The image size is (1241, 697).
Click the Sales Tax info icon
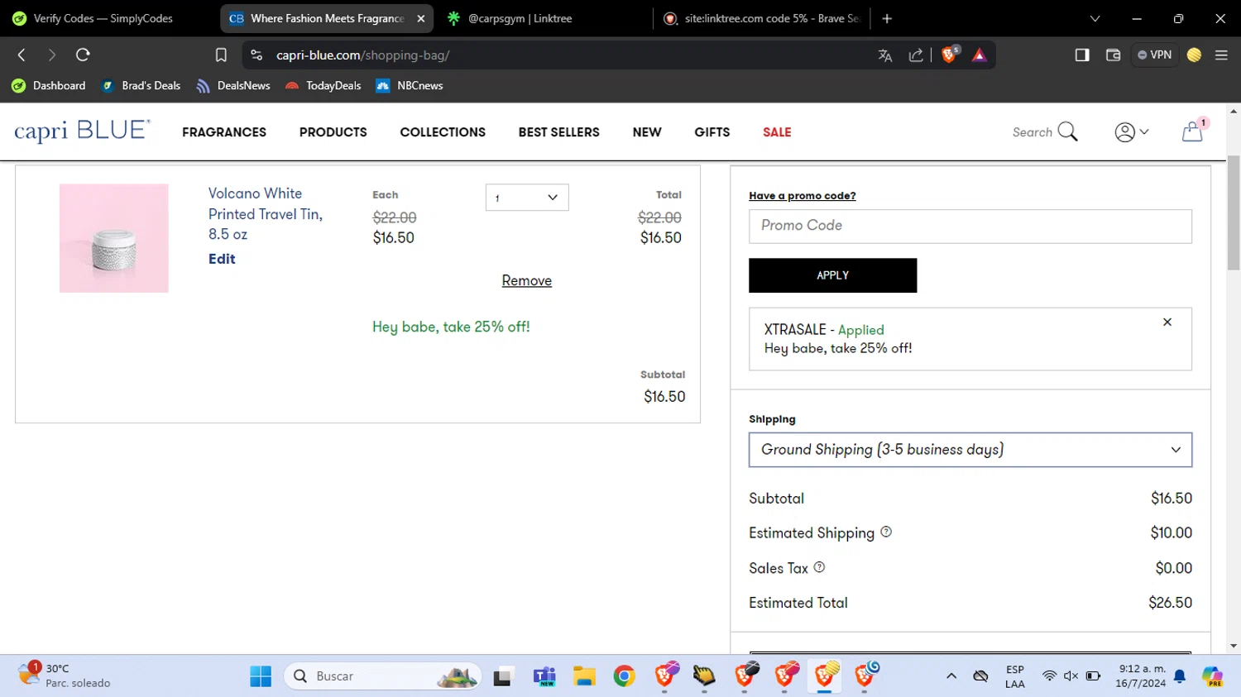click(x=819, y=567)
